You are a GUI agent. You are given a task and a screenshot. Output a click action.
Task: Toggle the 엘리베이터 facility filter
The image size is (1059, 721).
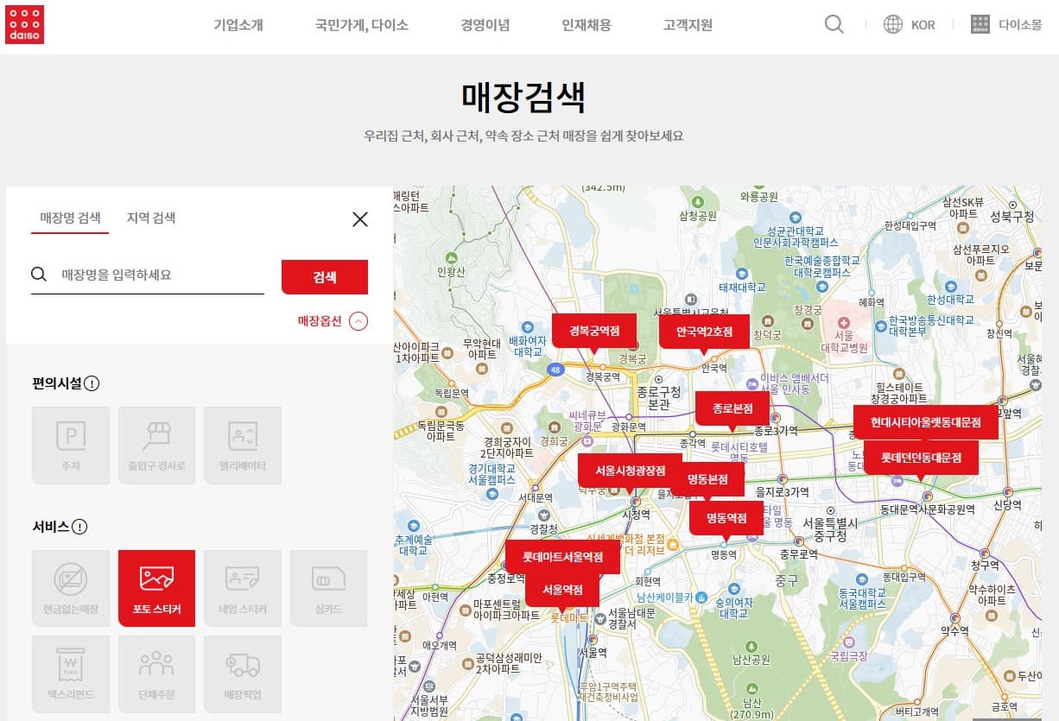243,445
